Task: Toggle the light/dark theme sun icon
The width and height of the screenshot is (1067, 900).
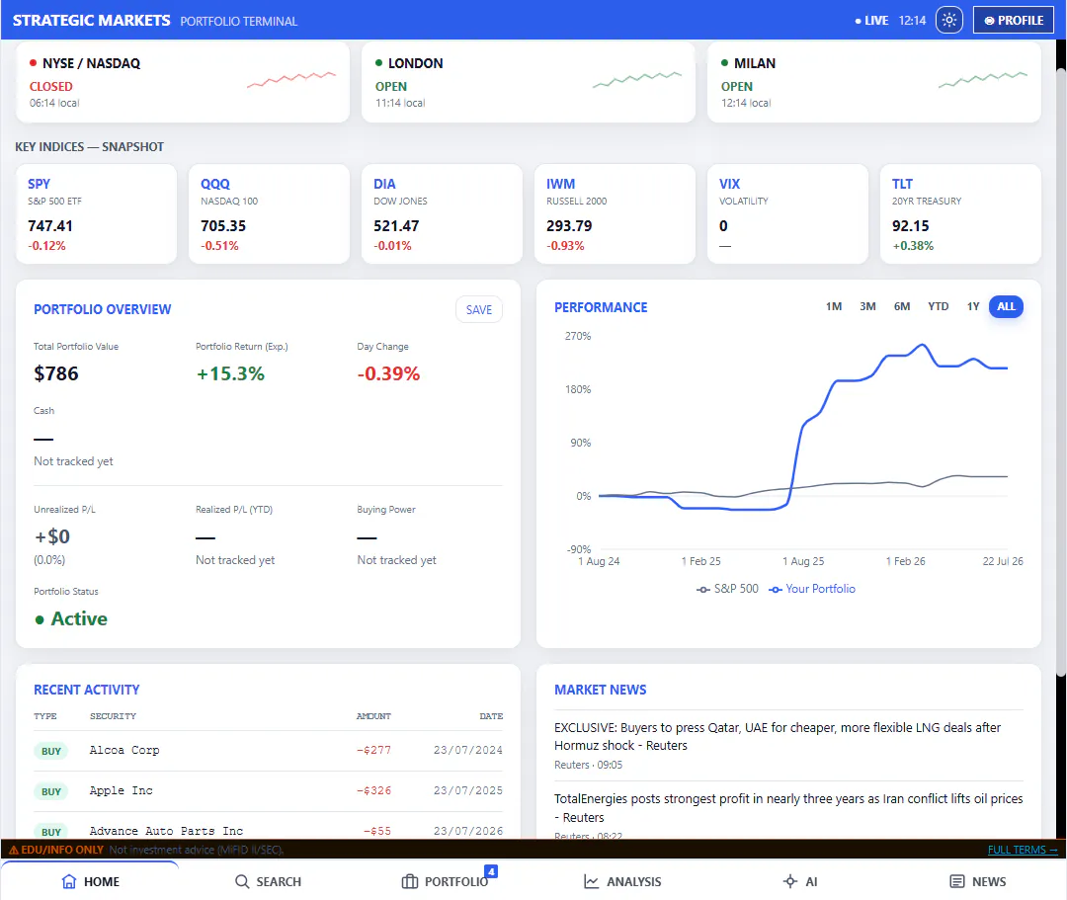Action: point(948,20)
